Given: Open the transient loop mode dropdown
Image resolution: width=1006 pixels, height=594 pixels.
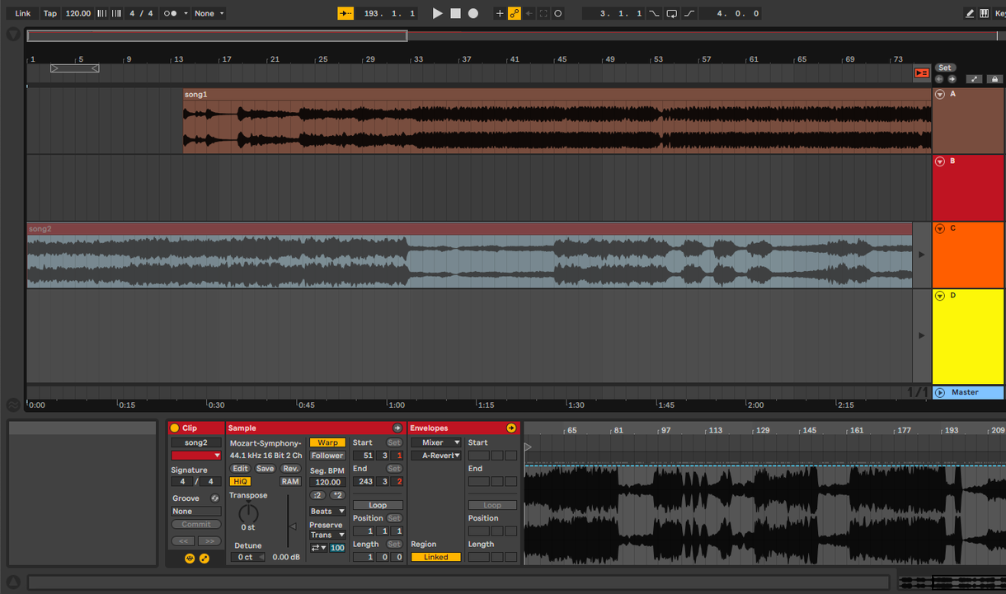Looking at the screenshot, I should 318,548.
